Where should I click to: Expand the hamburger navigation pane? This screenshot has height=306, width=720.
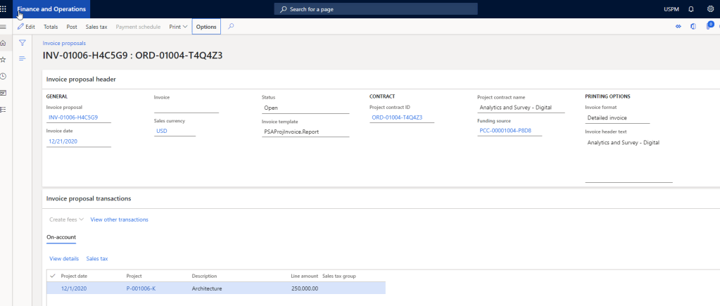coord(4,27)
